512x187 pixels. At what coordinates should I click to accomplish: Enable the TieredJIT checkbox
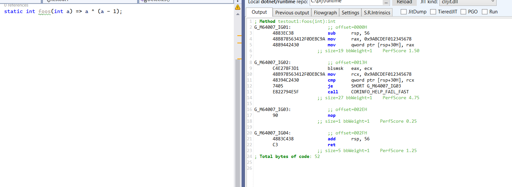click(433, 12)
